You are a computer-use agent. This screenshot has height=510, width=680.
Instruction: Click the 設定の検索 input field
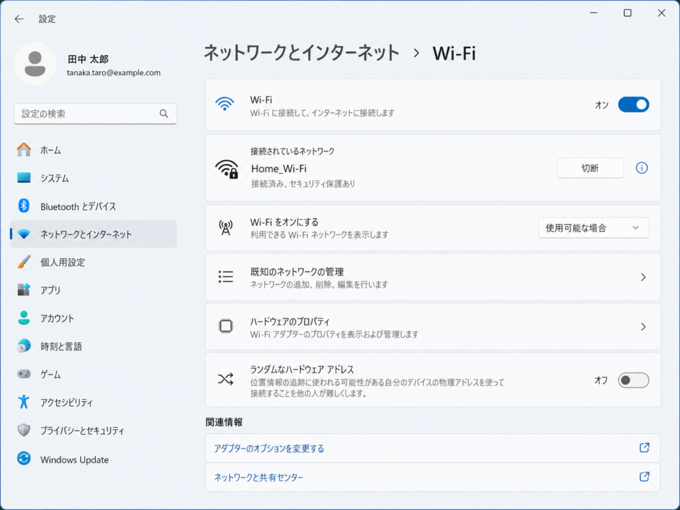point(86,114)
